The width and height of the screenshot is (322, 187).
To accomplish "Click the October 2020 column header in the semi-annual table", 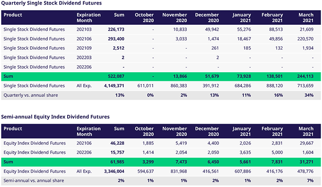I will pyautogui.click(x=144, y=132).
